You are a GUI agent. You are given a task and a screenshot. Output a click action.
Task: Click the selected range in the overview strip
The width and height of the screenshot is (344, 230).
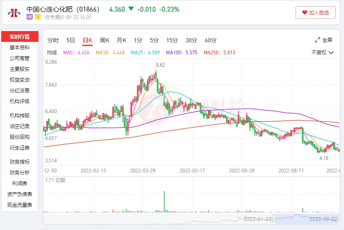coord(306,219)
